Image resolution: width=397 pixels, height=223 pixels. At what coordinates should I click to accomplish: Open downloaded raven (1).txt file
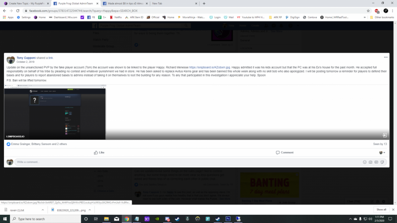[17, 210]
